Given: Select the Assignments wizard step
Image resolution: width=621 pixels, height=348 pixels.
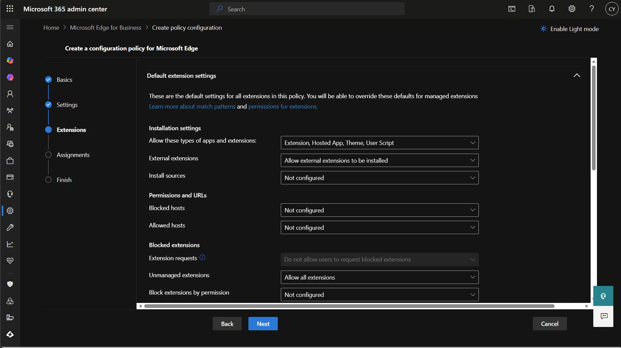Looking at the screenshot, I should pyautogui.click(x=73, y=155).
